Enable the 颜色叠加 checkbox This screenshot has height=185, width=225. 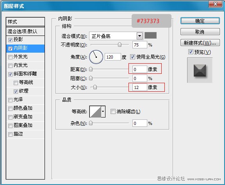[10, 109]
